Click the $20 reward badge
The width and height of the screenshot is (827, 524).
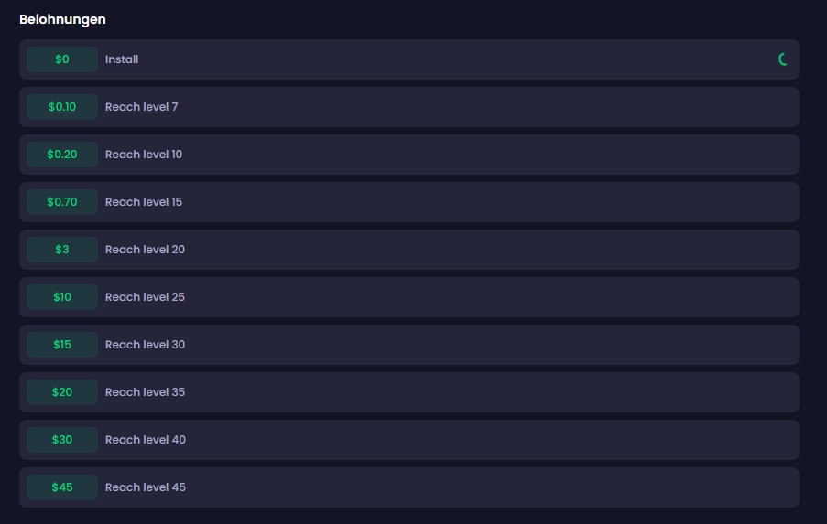pos(62,392)
